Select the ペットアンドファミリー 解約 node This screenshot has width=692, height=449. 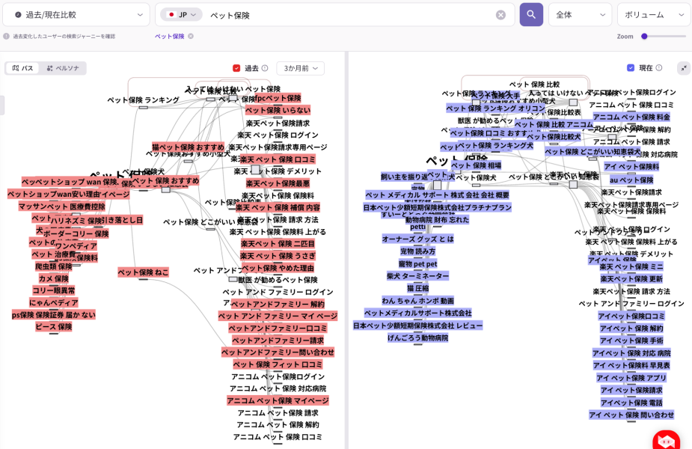pos(278,304)
